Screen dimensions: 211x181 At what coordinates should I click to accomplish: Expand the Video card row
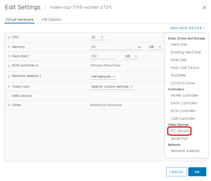pyautogui.click(x=9, y=87)
